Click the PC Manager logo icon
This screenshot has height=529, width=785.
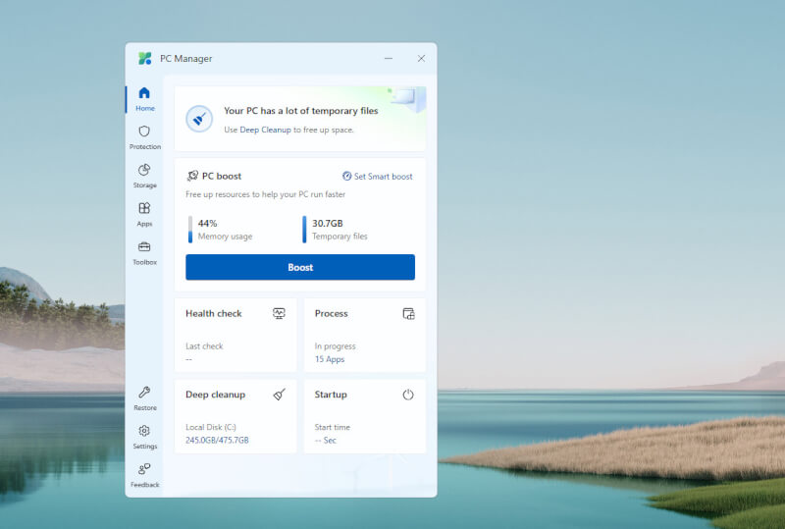145,58
